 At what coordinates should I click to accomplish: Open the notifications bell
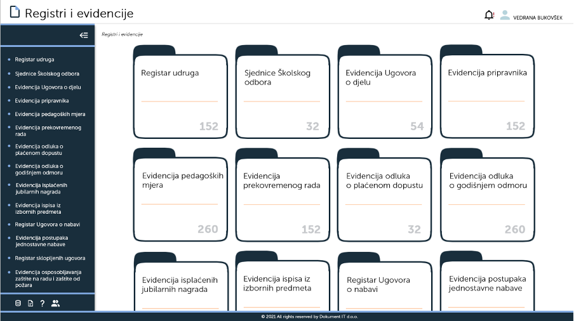(x=489, y=15)
